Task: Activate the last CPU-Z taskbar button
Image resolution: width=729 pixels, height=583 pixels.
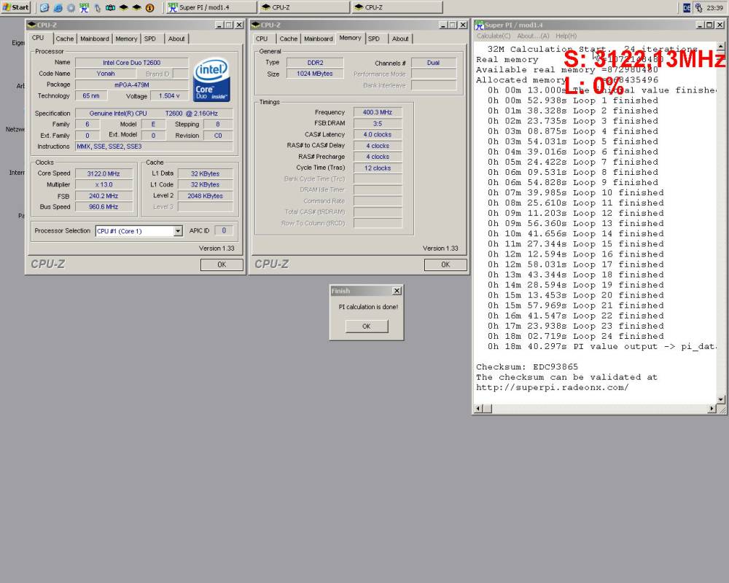Action: 397,7
